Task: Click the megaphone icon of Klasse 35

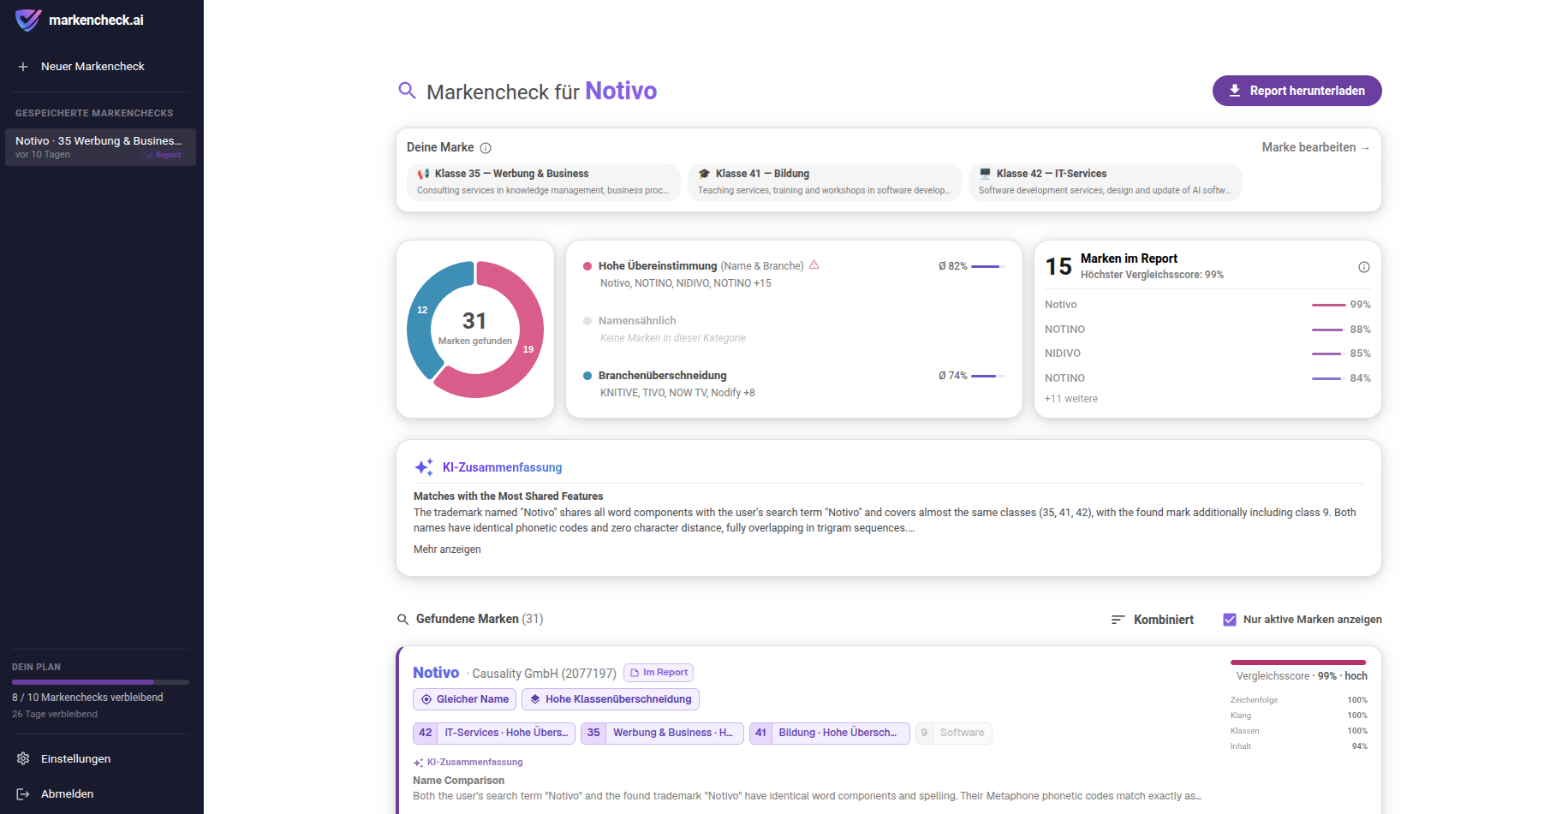Action: 423,174
